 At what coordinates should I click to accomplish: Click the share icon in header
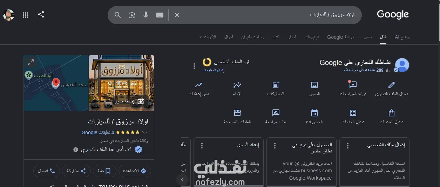click(x=41, y=15)
